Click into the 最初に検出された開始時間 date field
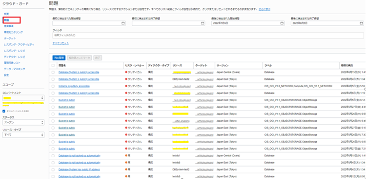Viewport: 366px width, 186px height. (89, 23)
